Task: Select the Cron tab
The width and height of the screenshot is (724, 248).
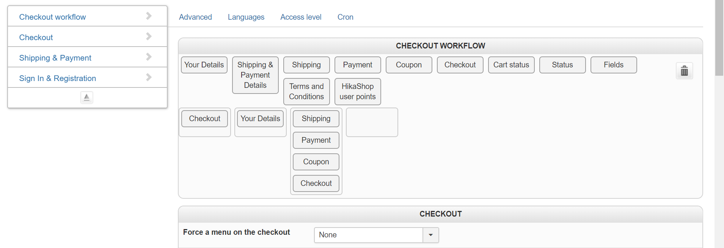Action: (x=345, y=17)
